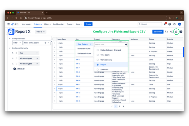Expand the Epic row RA-11
Viewport: 189px width, 126px height.
(58, 84)
